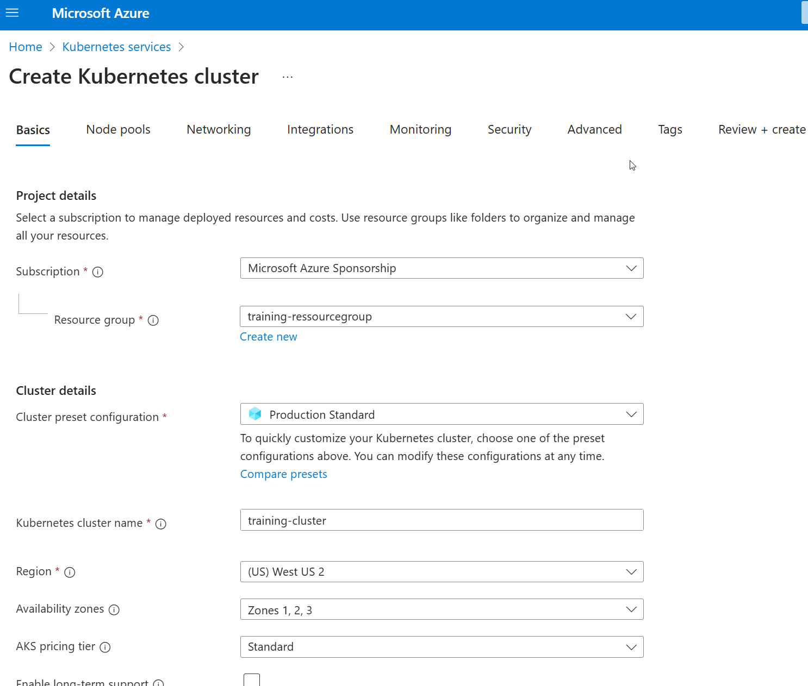Click the AKS pricing tier info icon
The height and width of the screenshot is (686, 808).
coord(105,647)
